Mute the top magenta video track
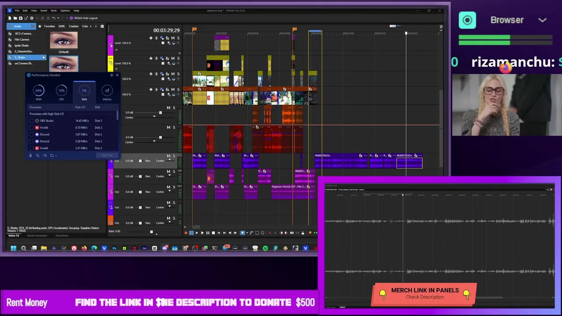This screenshot has height=316, width=562. coord(173,38)
